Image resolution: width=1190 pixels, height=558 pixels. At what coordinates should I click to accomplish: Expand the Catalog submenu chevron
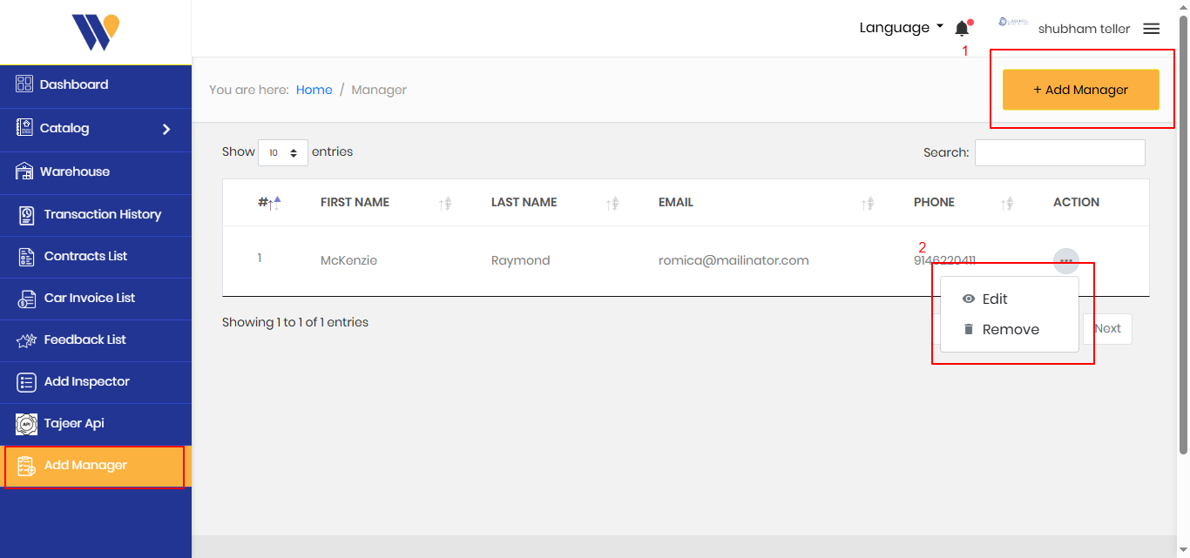pyautogui.click(x=166, y=130)
